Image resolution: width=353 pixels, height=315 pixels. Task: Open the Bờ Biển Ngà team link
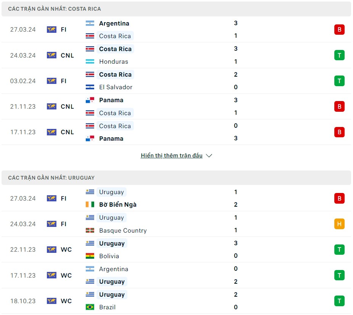pos(118,204)
